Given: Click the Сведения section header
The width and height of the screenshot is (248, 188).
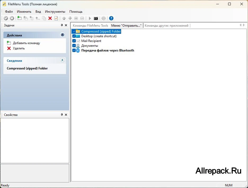Looking at the screenshot, I should (x=35, y=60).
